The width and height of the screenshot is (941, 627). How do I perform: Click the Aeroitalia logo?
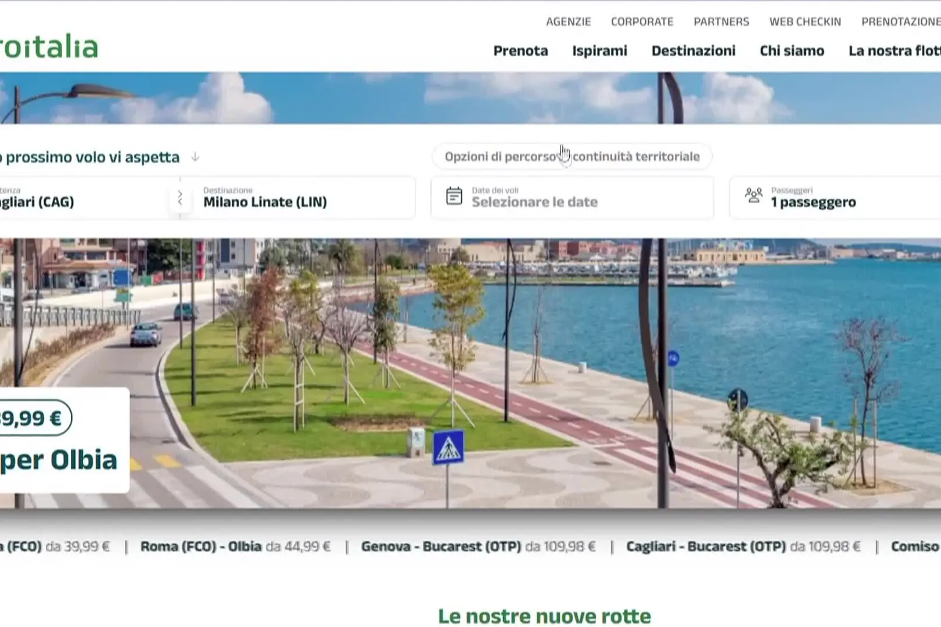click(x=49, y=47)
